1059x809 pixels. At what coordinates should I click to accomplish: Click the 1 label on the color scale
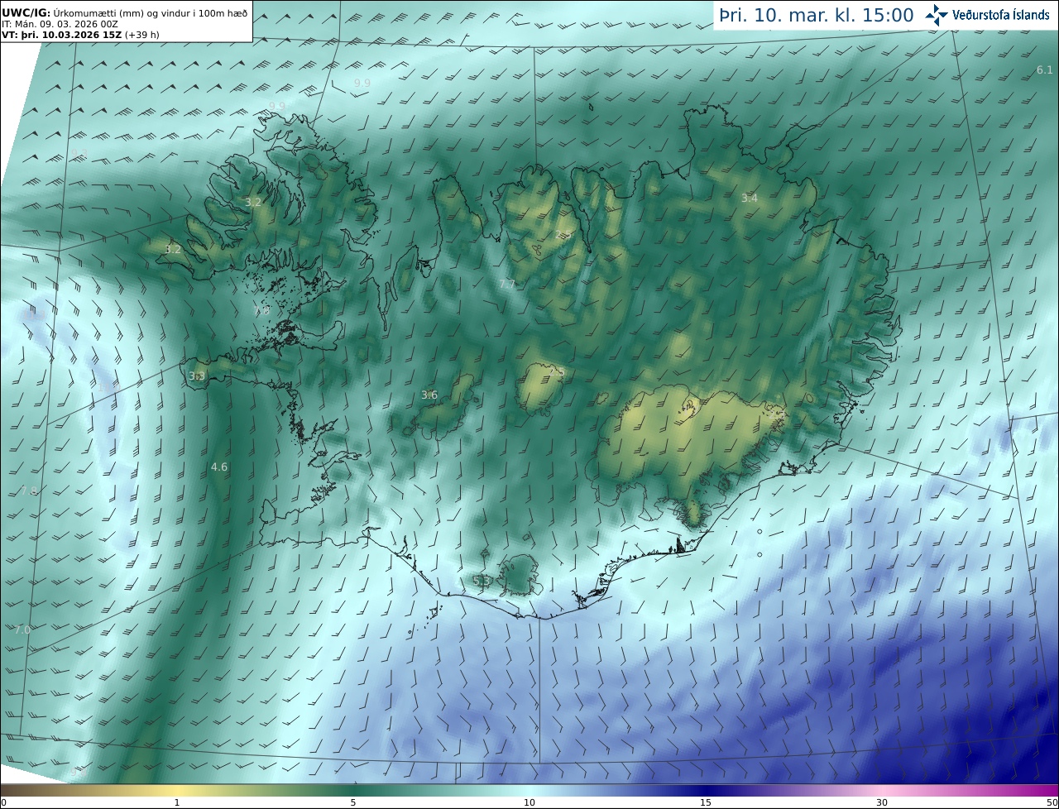click(x=177, y=802)
